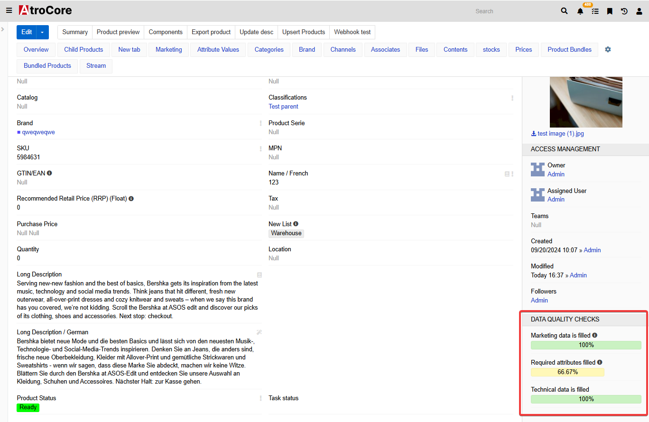Screen dimensions: 649x422
Task: Open the Test parent classification link
Action: 283,107
